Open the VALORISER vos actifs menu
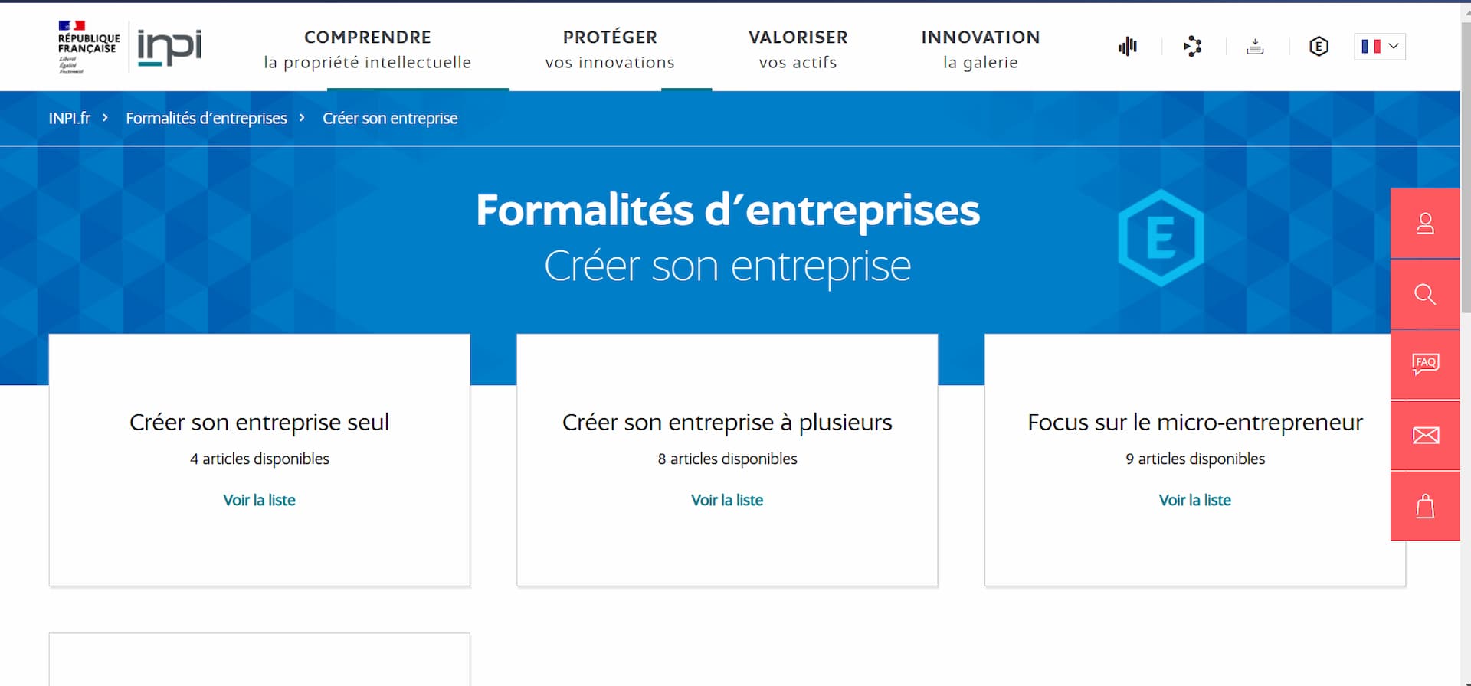This screenshot has height=686, width=1471. tap(798, 50)
